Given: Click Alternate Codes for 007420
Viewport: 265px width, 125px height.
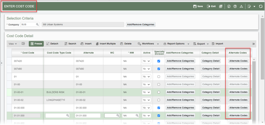Looking at the screenshot, I should [x=238, y=61].
